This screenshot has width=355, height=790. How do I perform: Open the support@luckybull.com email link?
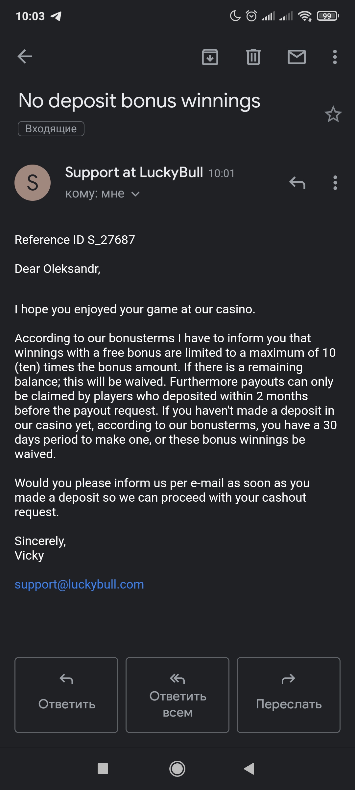click(x=79, y=584)
